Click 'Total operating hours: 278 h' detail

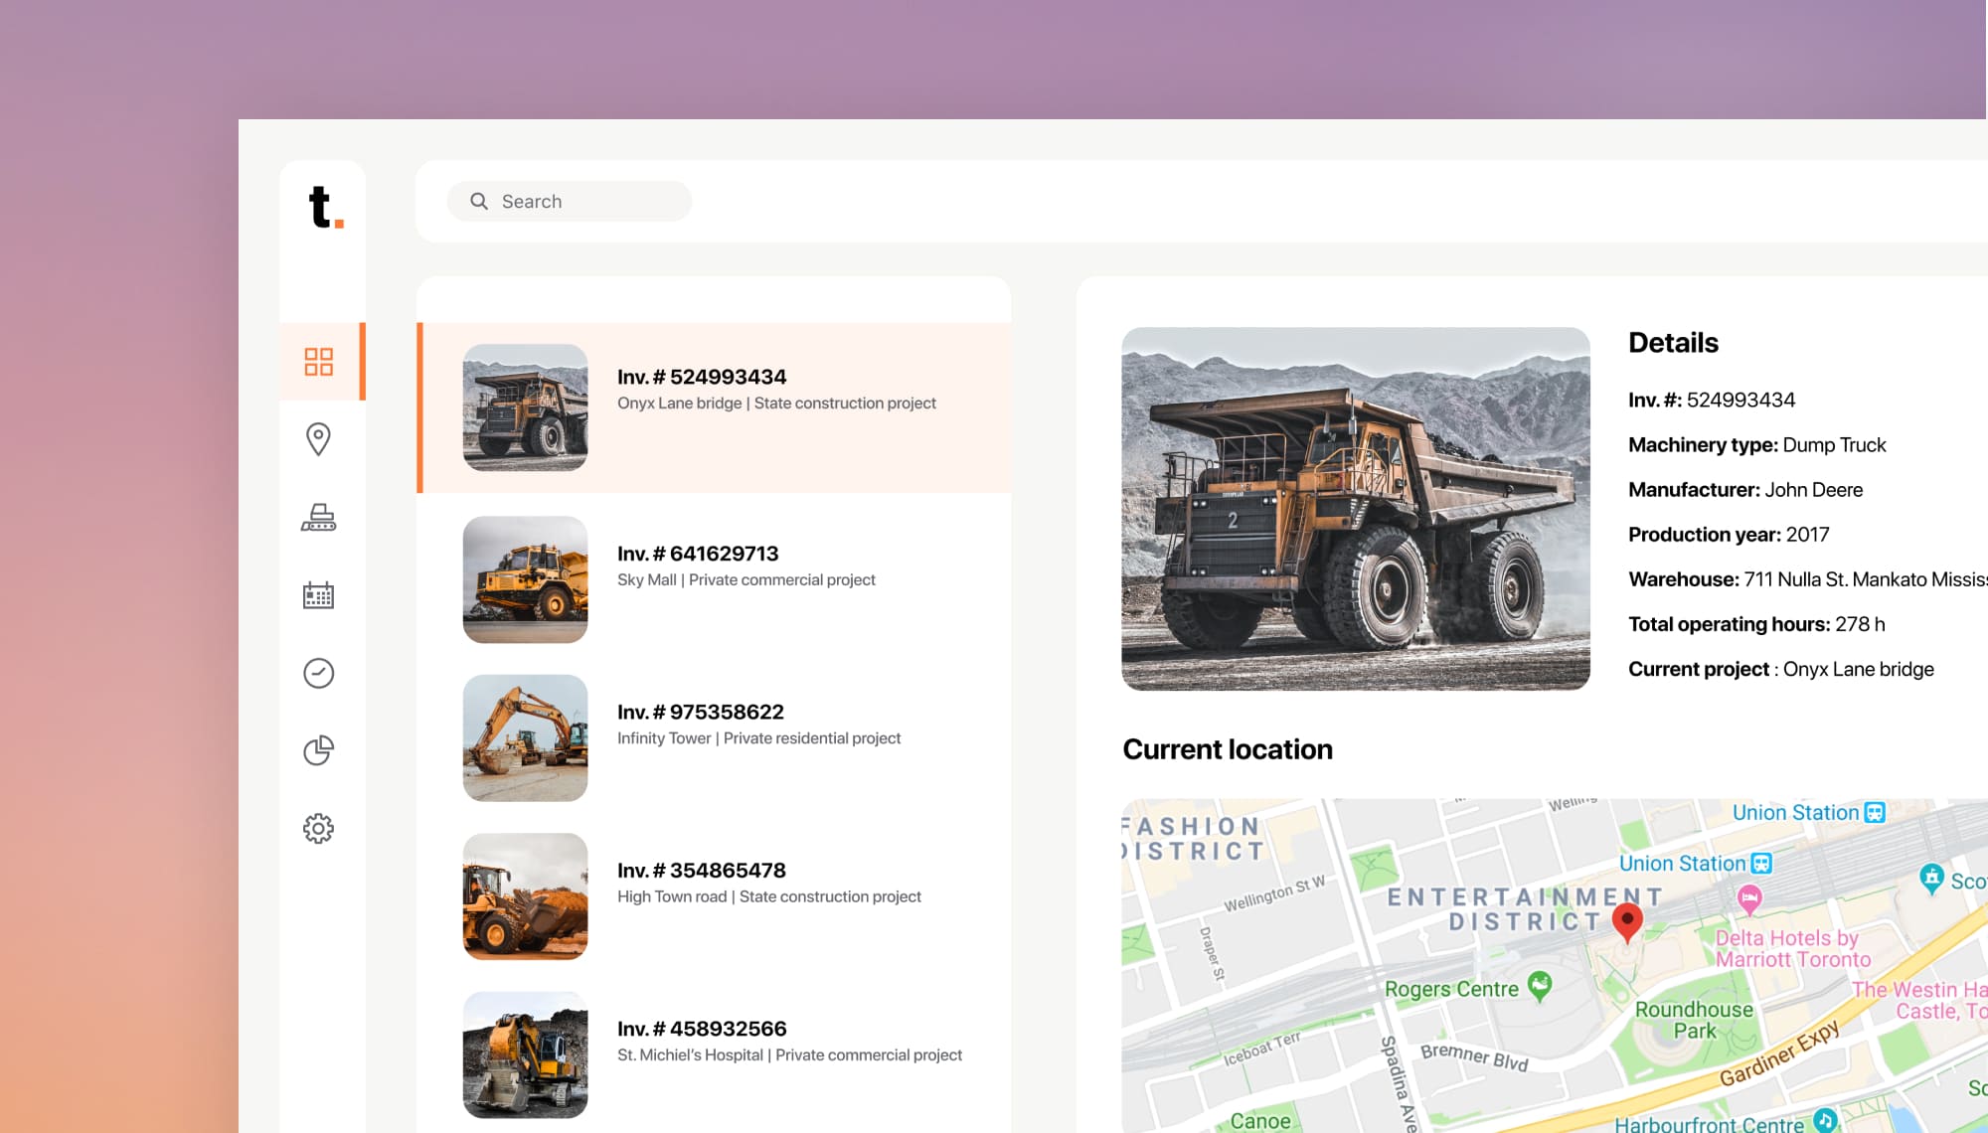pyautogui.click(x=1756, y=623)
